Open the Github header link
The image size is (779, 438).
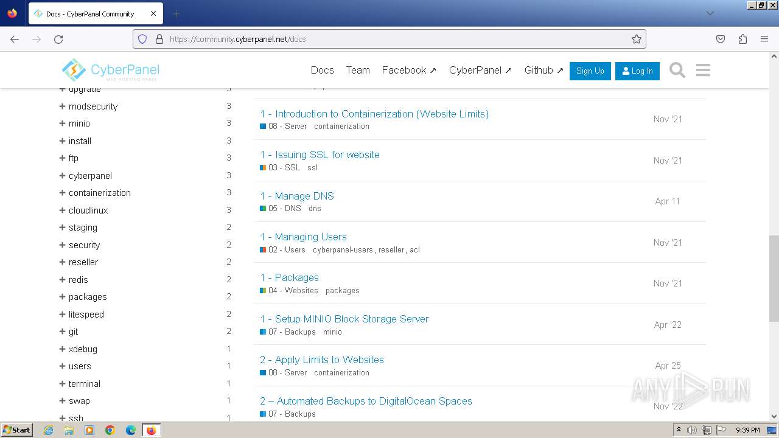(544, 70)
